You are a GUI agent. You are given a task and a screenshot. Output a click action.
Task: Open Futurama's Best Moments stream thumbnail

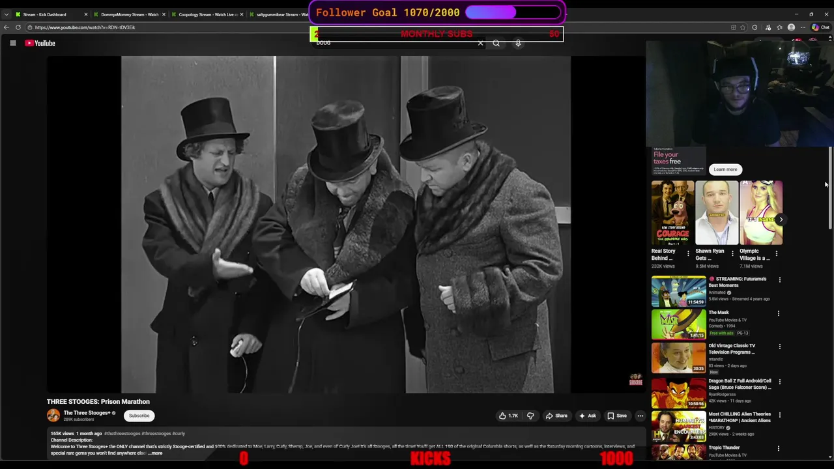click(678, 291)
